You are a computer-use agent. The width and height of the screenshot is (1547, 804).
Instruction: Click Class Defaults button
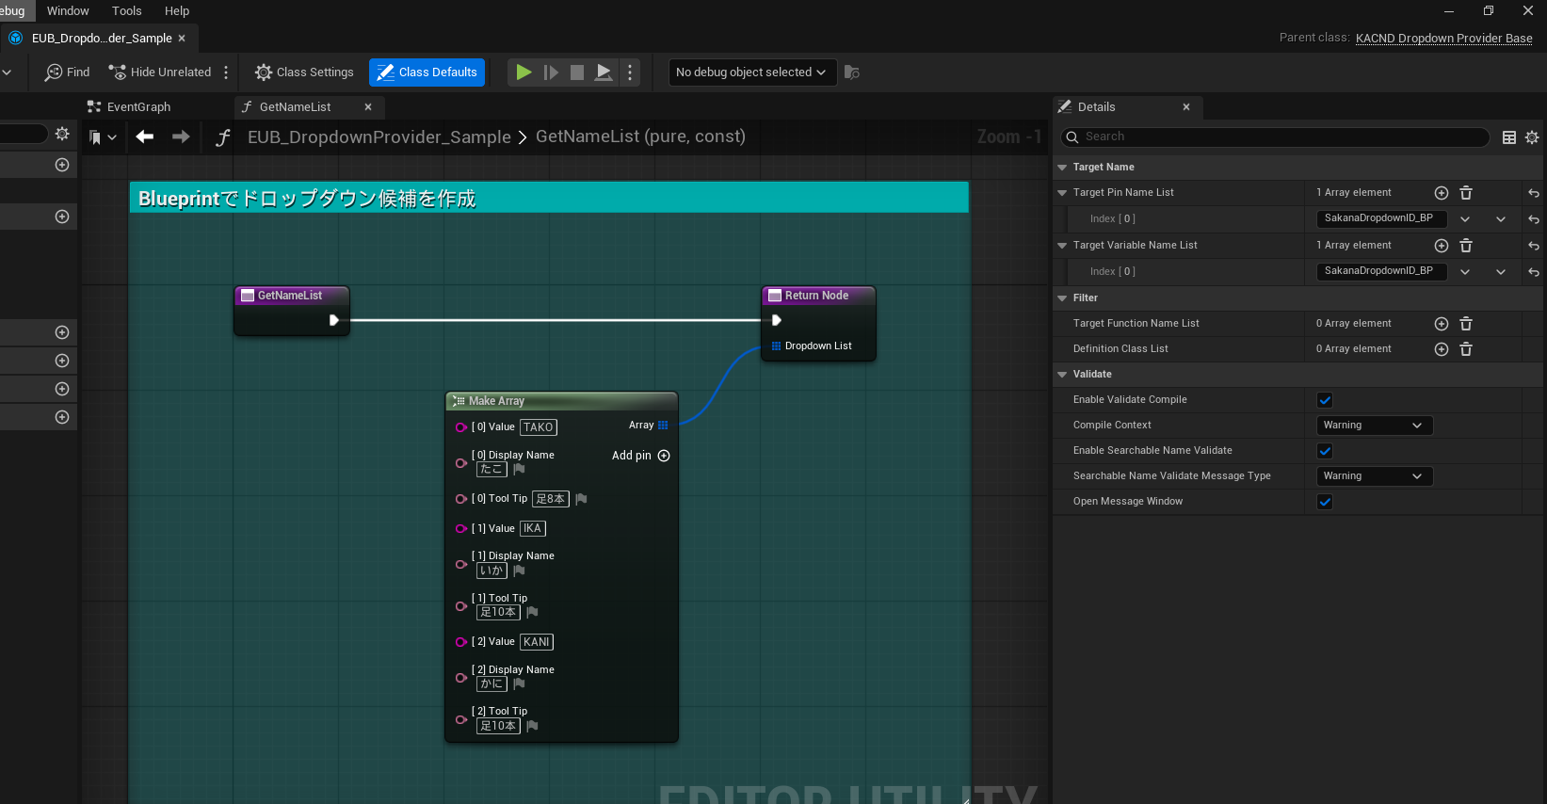427,72
